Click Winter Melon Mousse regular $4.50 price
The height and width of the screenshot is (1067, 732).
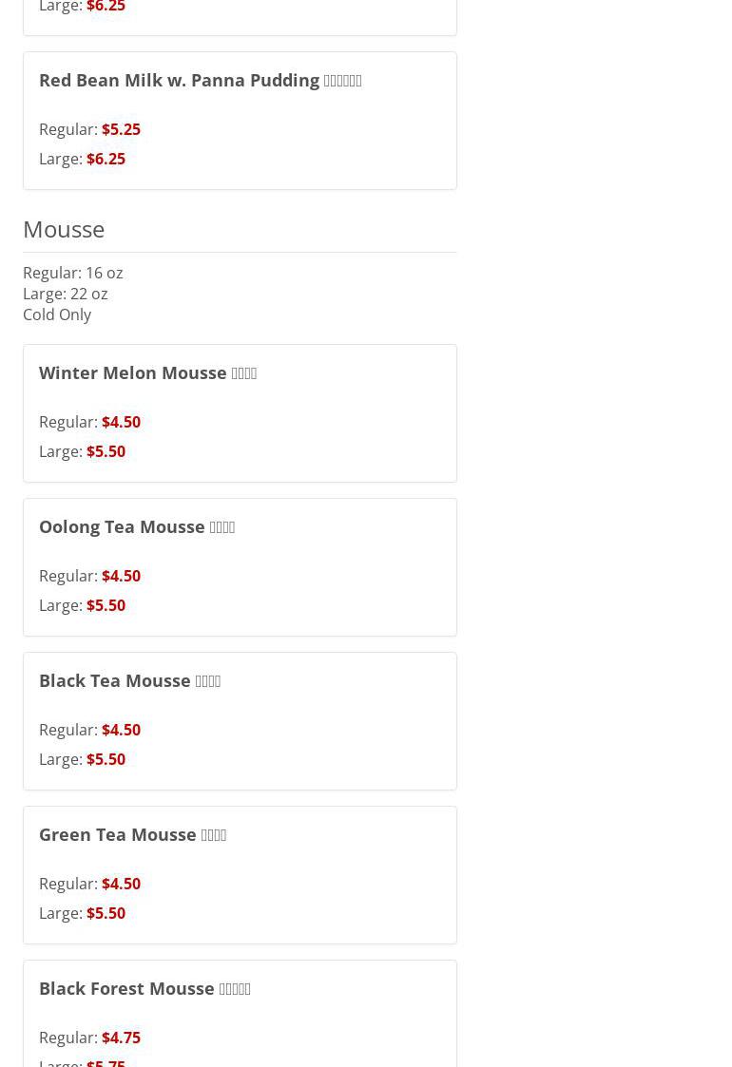[x=121, y=422]
